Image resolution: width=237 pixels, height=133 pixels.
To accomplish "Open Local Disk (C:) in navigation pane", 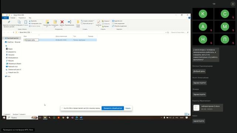I will (x=13, y=69).
